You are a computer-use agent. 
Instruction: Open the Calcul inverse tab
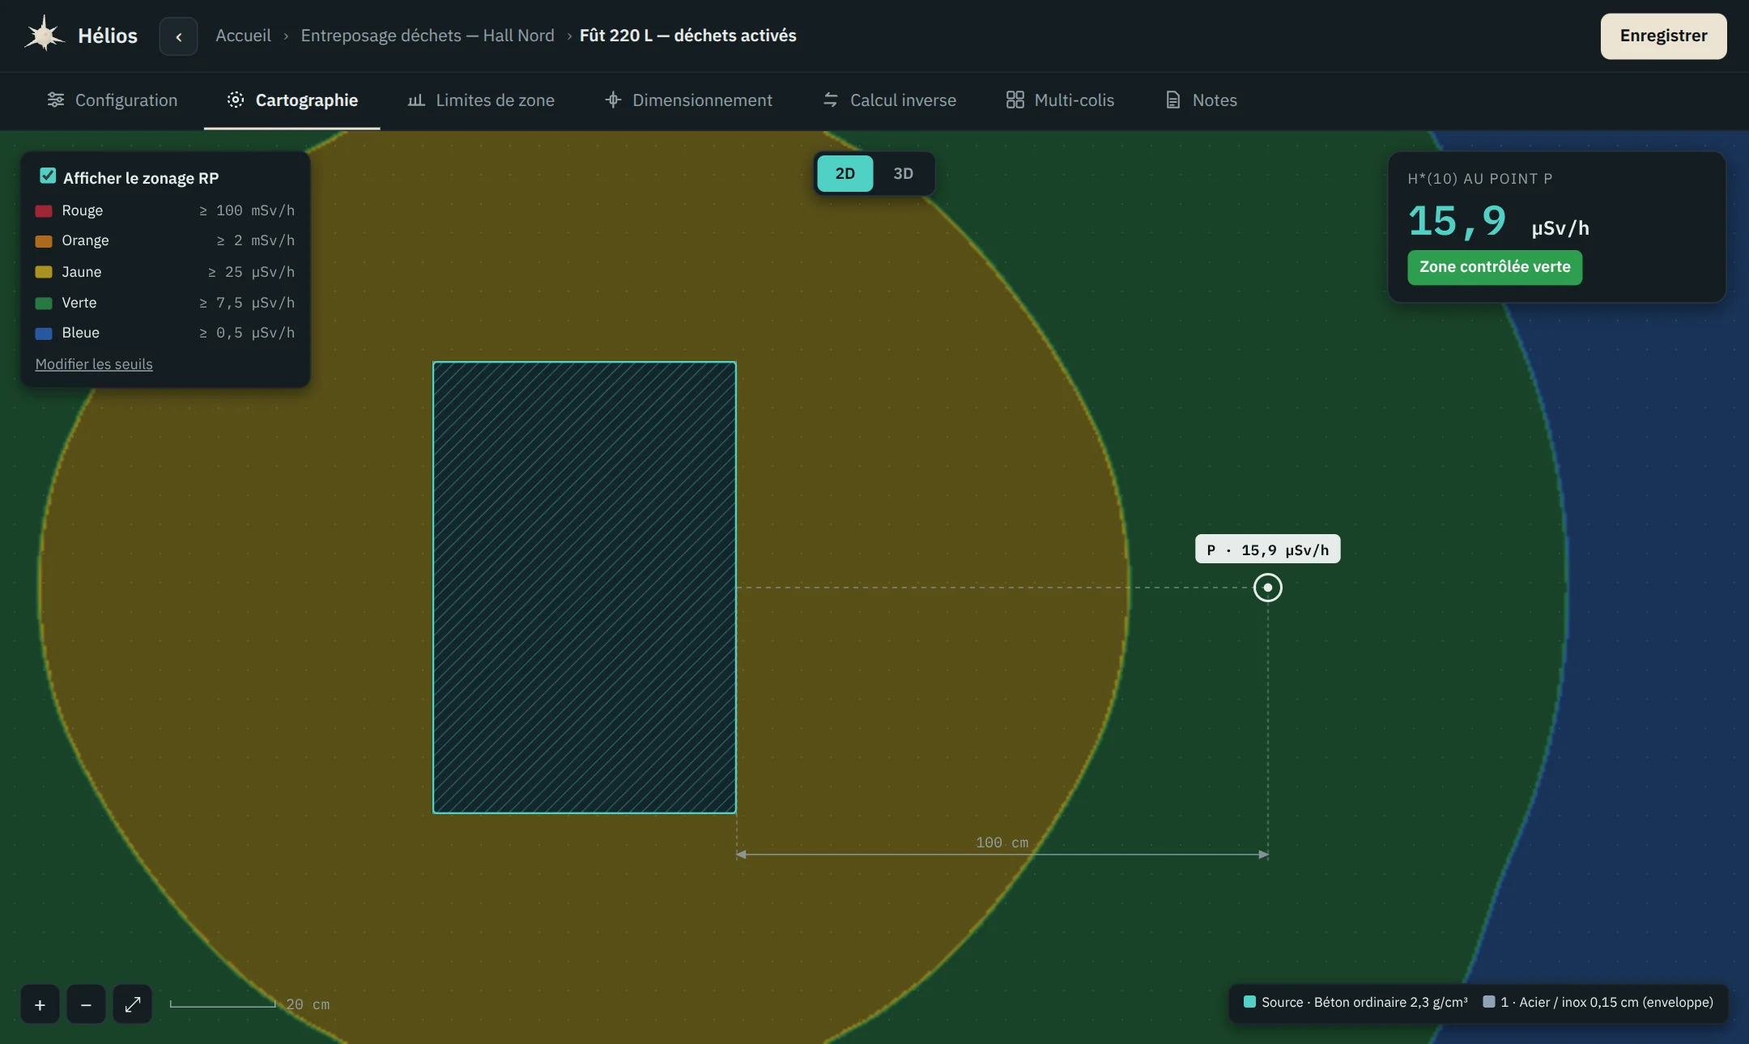point(889,100)
